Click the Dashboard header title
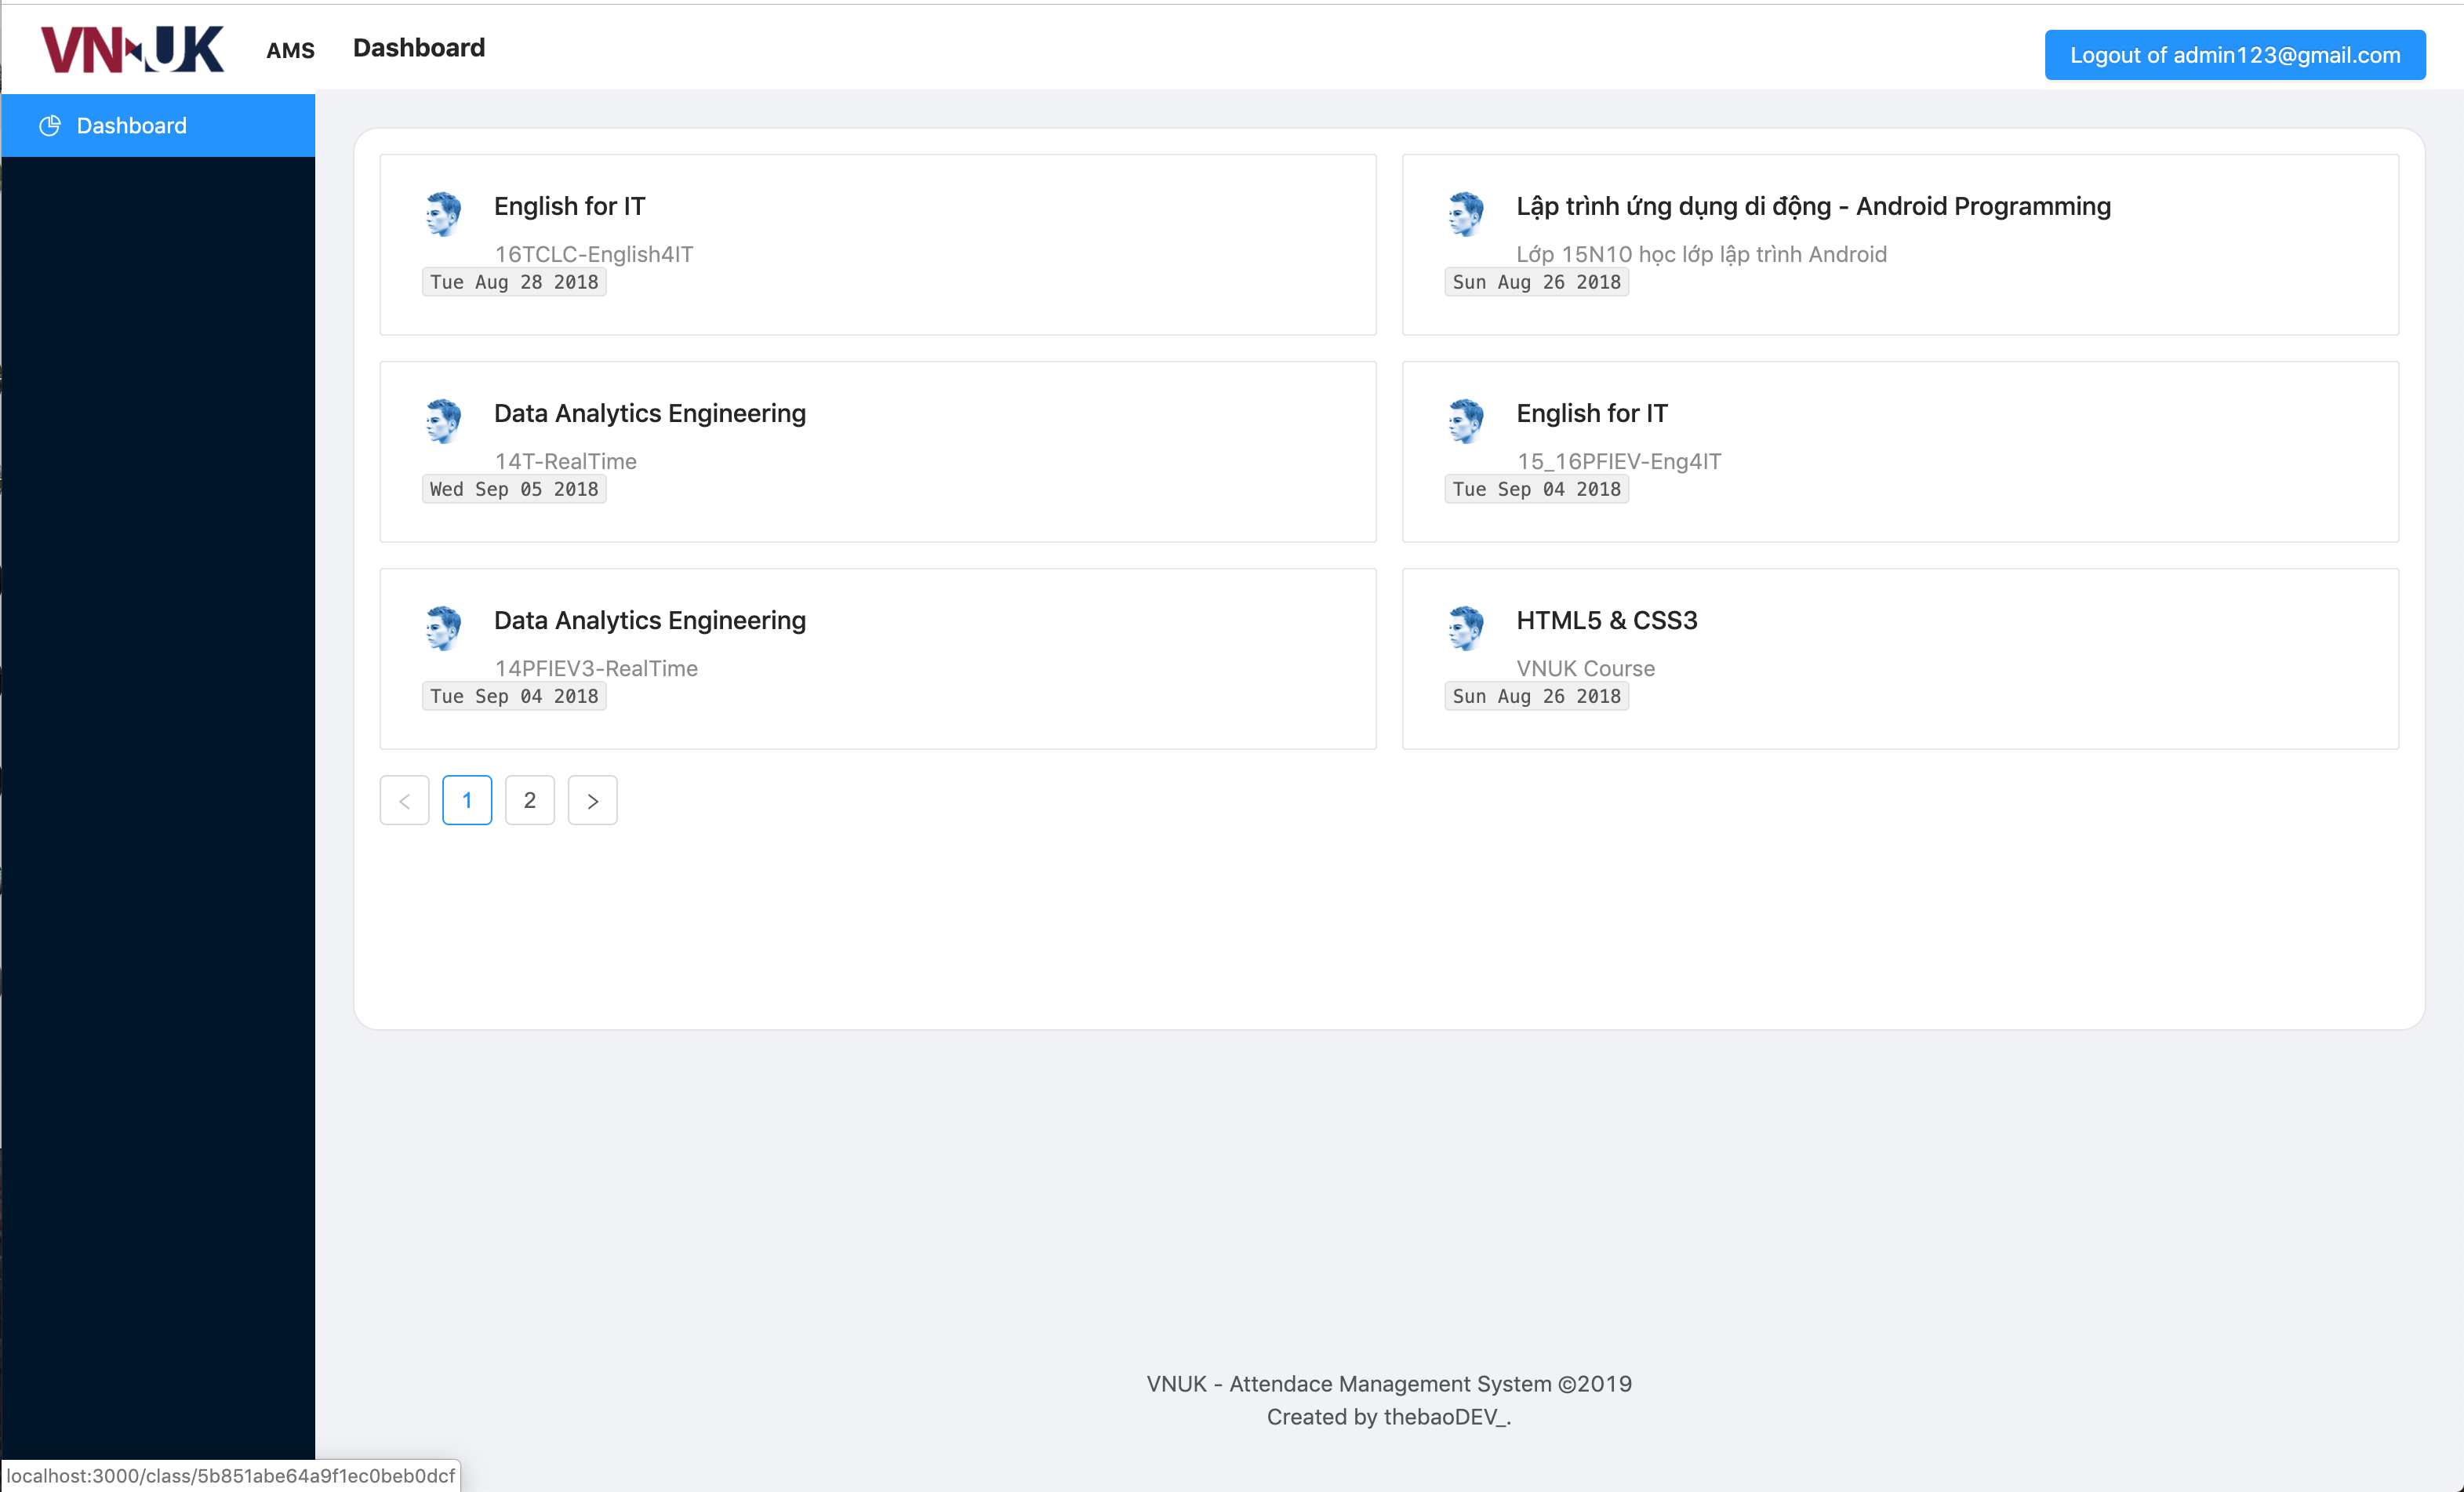2464x1492 pixels. 418,48
